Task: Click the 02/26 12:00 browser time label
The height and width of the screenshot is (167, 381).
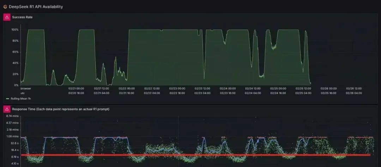Action: (x=354, y=89)
